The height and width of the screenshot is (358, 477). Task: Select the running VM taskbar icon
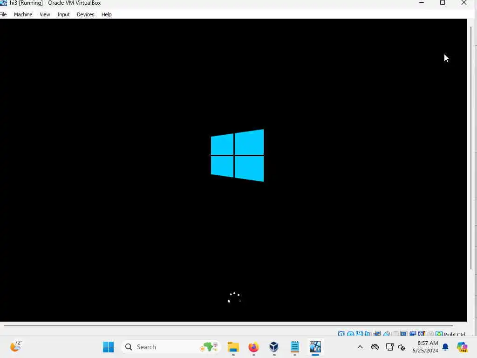(315, 347)
